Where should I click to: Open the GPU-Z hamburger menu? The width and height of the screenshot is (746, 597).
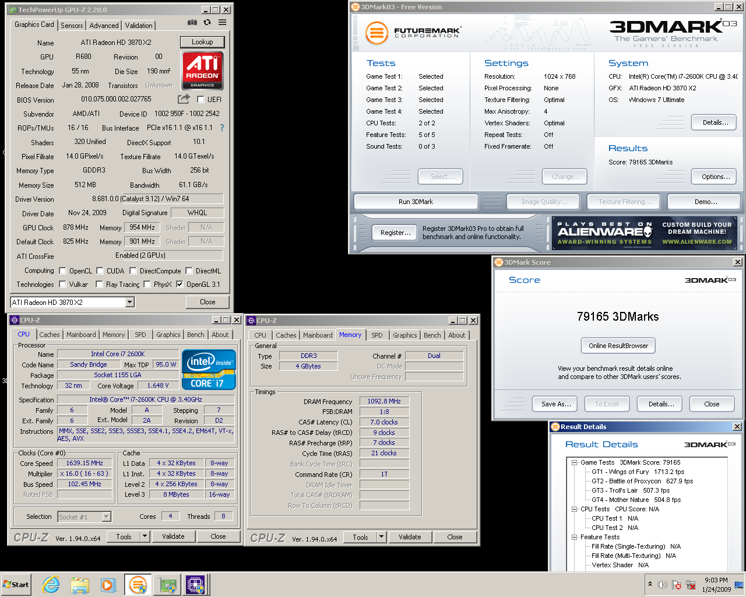(x=222, y=22)
